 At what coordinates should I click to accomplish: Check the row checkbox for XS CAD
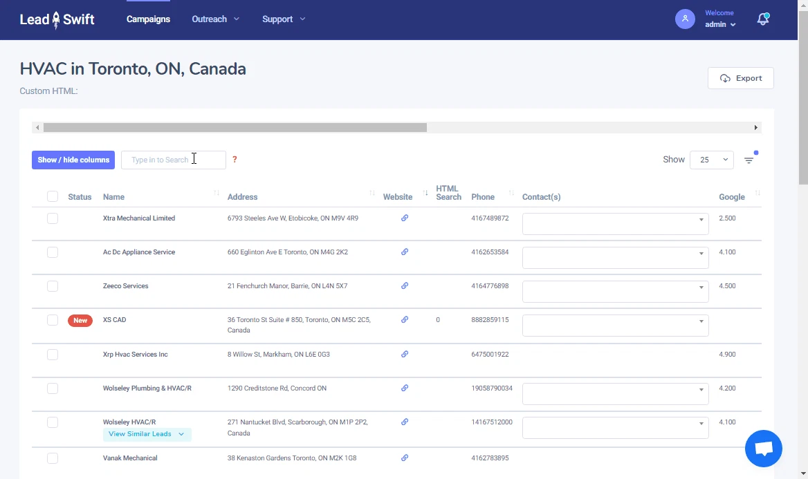pyautogui.click(x=53, y=320)
